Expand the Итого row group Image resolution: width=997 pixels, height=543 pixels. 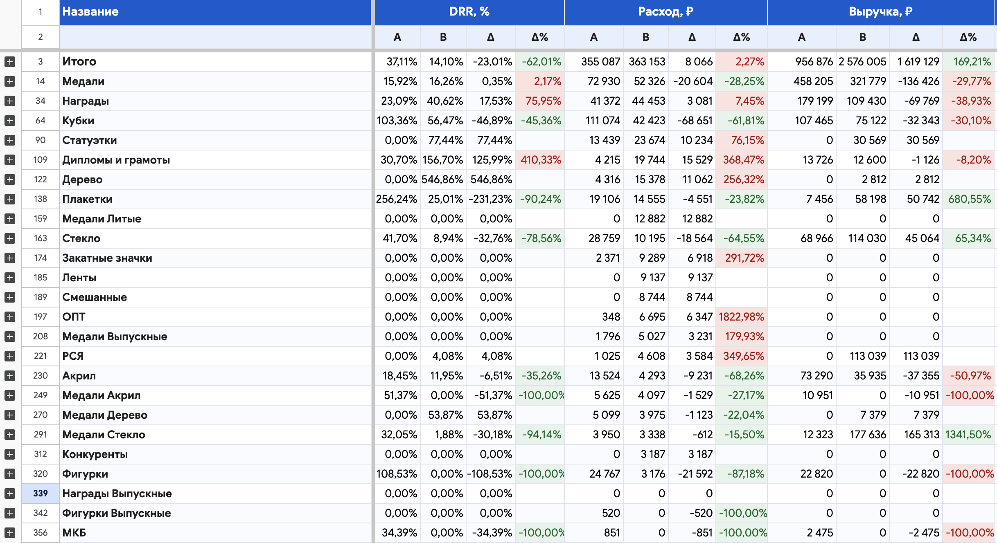click(x=10, y=62)
